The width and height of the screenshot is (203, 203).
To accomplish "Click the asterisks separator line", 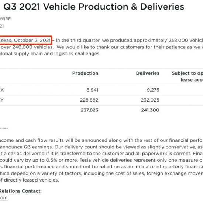I will pos(4,128).
